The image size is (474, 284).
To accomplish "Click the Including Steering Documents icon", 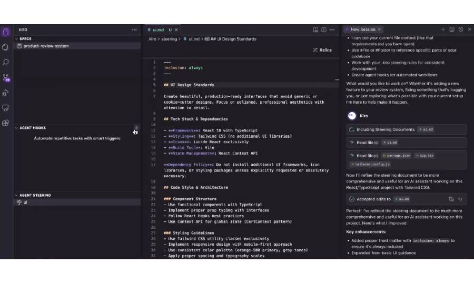I will pos(352,129).
